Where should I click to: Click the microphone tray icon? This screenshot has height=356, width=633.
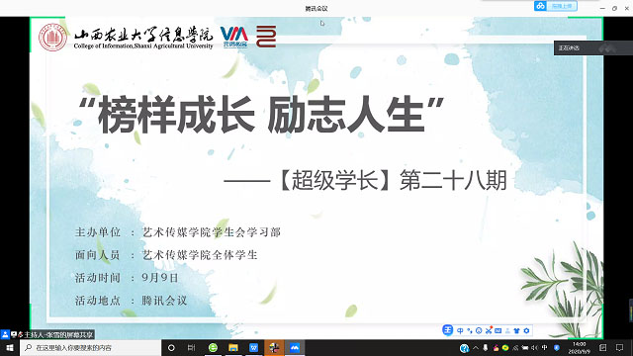click(x=486, y=348)
